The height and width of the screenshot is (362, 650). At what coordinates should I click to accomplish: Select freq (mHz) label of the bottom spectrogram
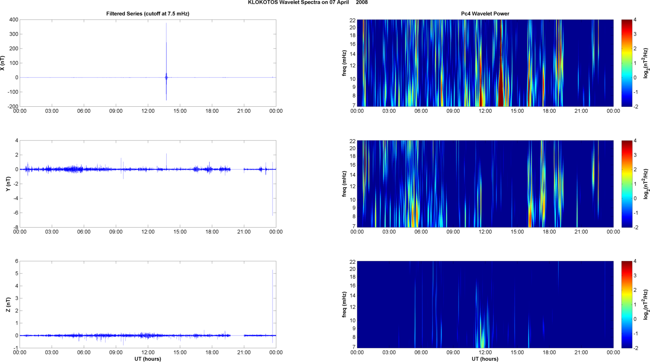click(x=344, y=305)
